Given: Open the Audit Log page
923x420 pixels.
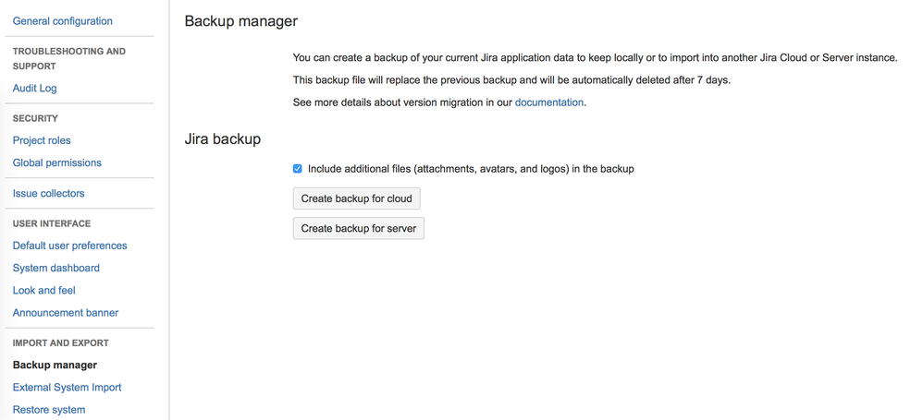Looking at the screenshot, I should tap(35, 88).
